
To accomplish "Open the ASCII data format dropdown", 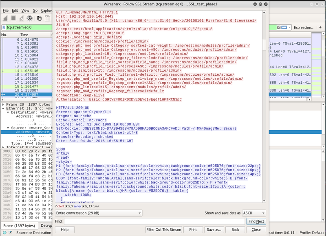I will point(254,213).
